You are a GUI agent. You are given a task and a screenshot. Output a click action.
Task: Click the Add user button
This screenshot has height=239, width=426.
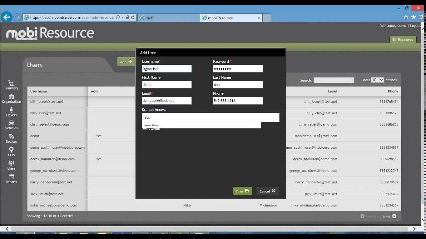(126, 62)
